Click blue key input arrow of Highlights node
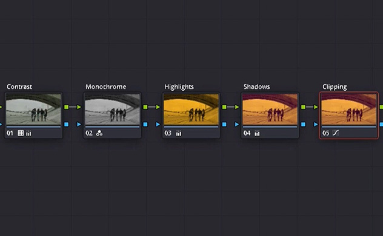Viewport: 383px width, 236px height. (158, 124)
